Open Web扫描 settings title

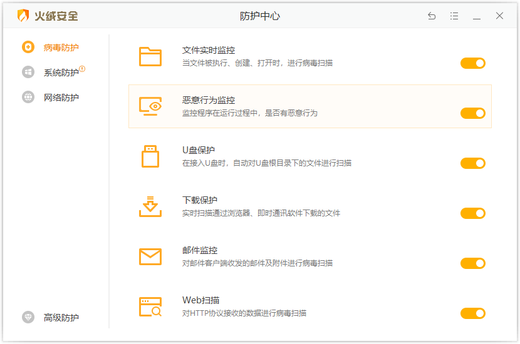pyautogui.click(x=200, y=300)
